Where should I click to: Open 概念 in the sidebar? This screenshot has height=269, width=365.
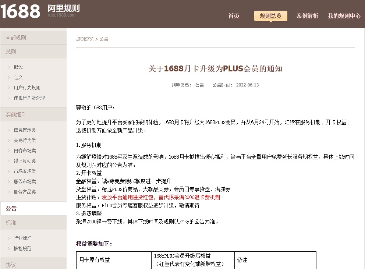[x=18, y=67]
